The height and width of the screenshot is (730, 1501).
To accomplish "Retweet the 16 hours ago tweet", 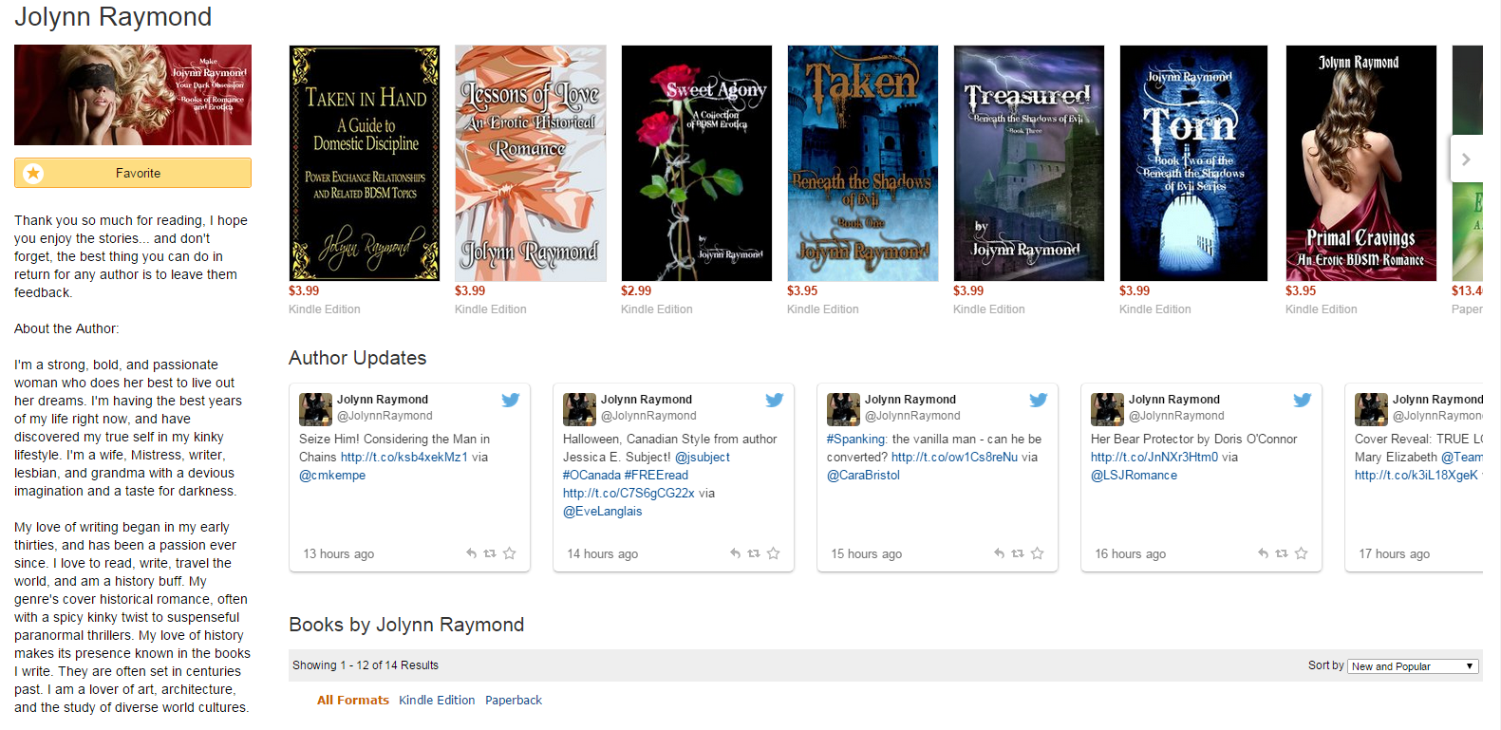I will [1282, 553].
